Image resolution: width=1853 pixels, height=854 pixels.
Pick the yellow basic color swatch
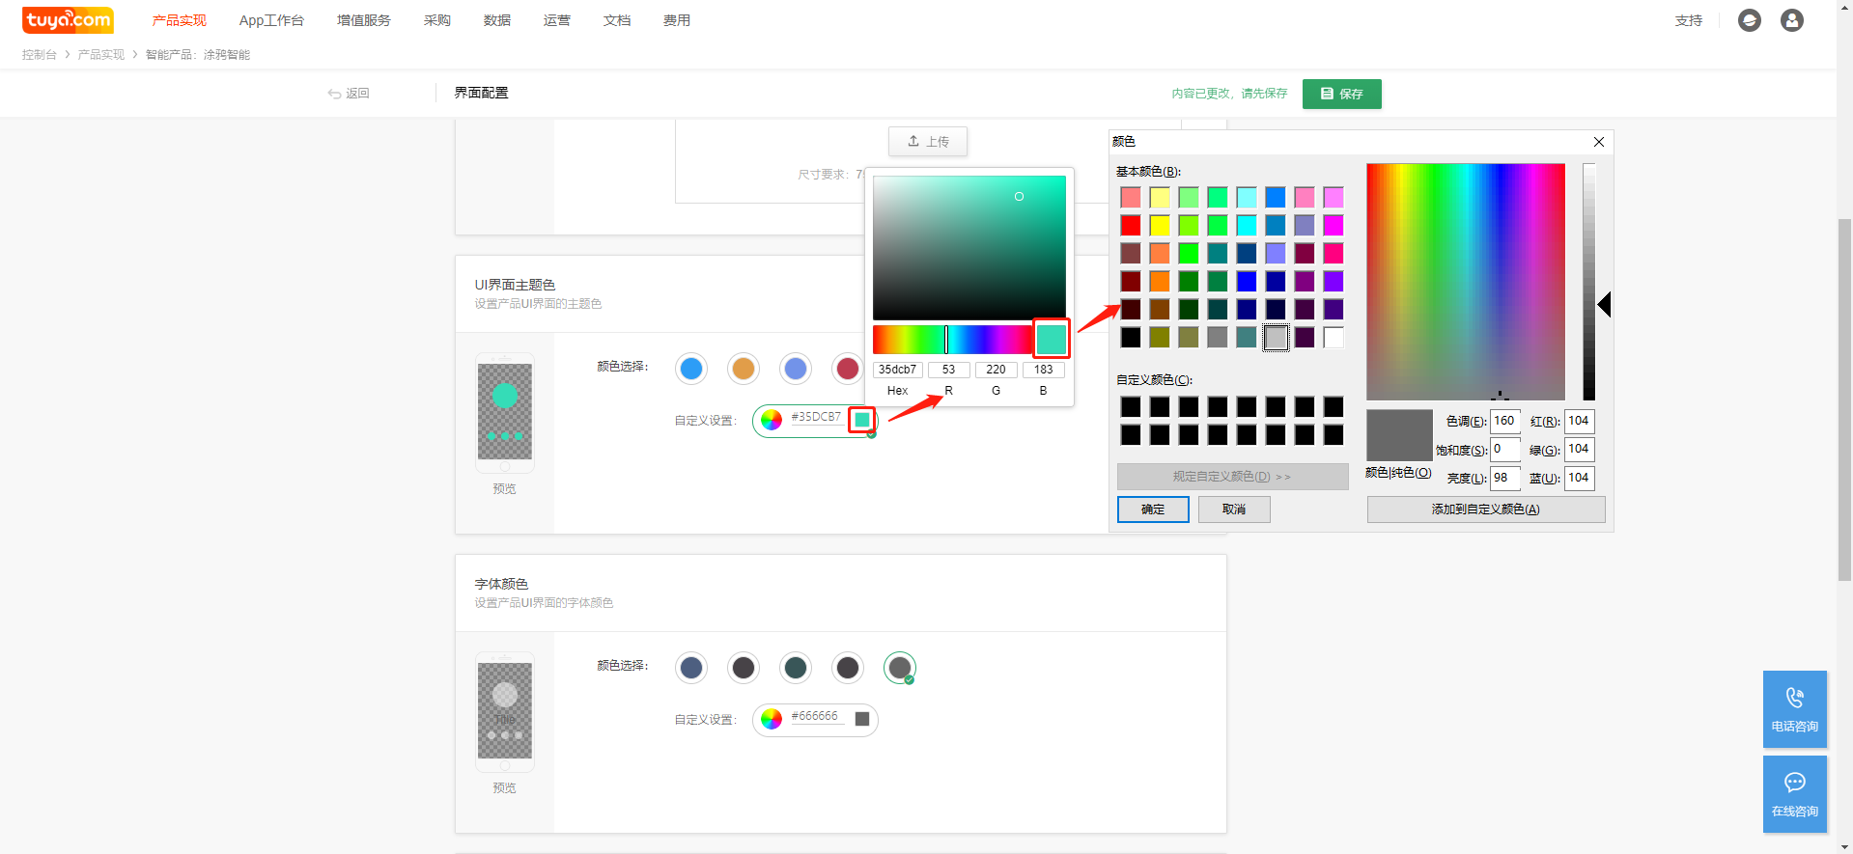click(x=1160, y=225)
